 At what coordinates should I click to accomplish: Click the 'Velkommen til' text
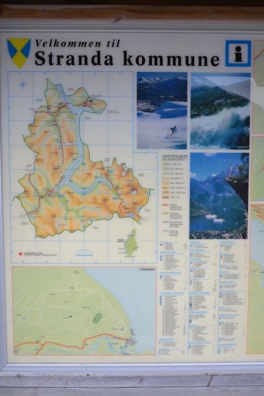tap(77, 44)
